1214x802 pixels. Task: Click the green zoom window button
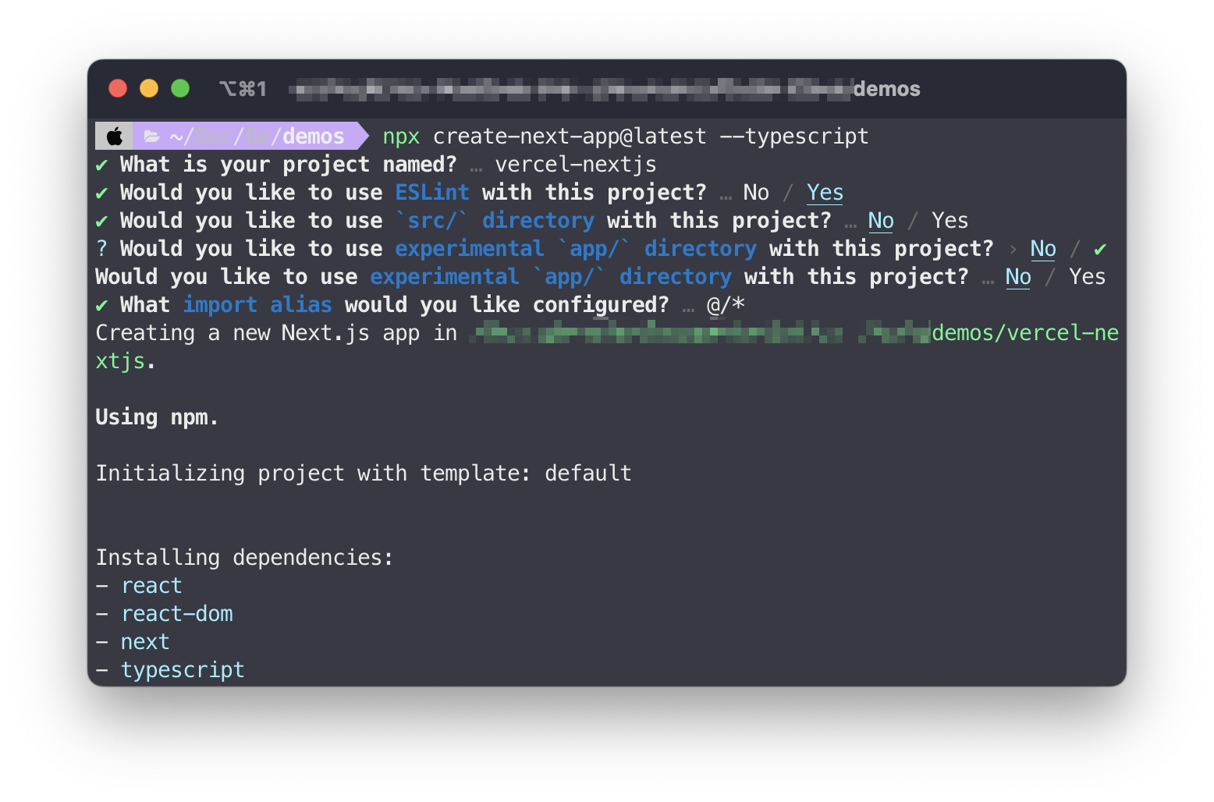180,89
